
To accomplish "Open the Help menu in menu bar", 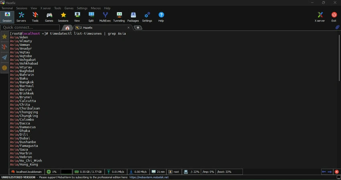I will point(107,8).
